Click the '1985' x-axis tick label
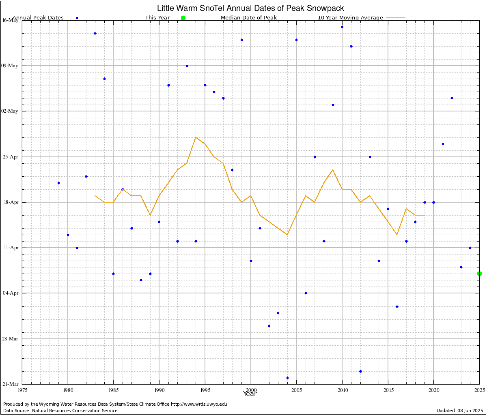Image resolution: width=487 pixels, height=415 pixels. tap(114, 390)
